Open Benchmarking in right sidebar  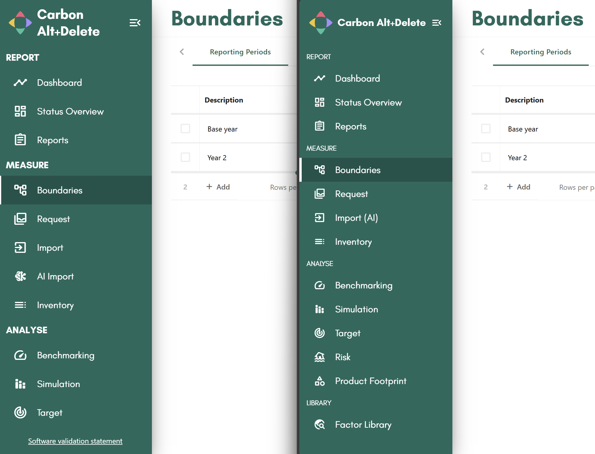click(364, 285)
